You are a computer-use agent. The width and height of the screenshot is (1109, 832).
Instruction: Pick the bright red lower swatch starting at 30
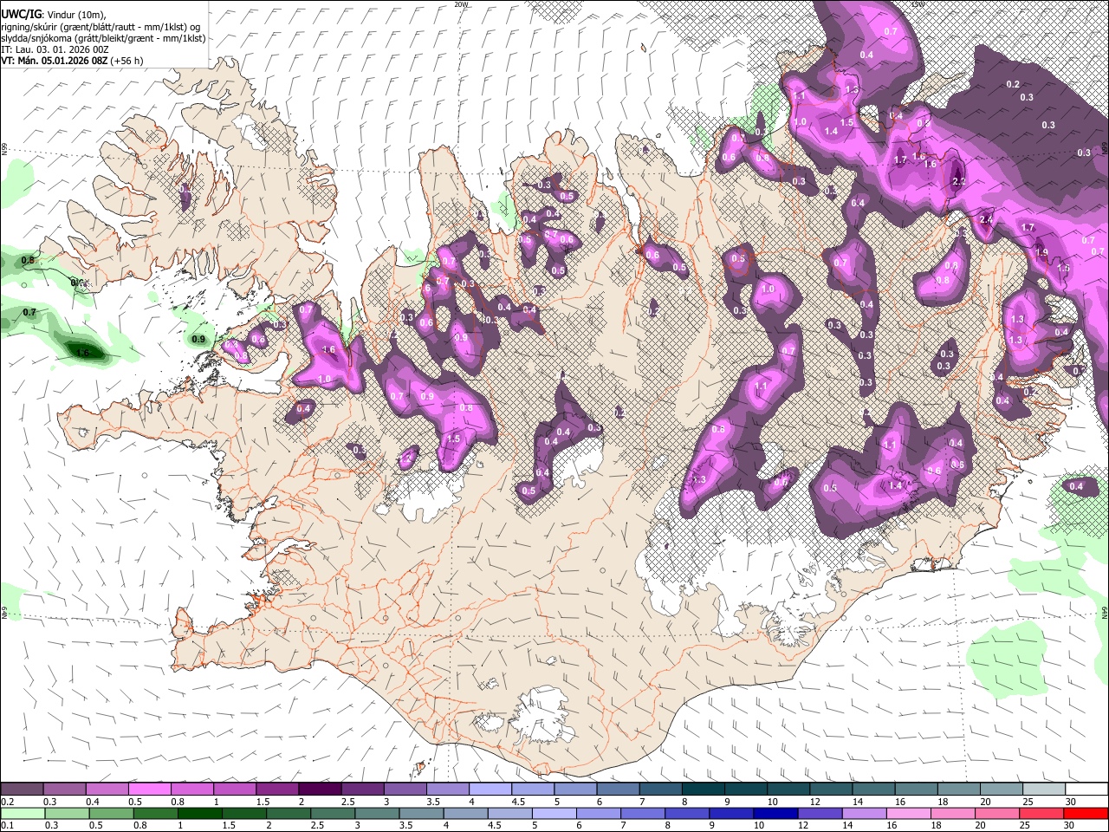click(x=1086, y=813)
